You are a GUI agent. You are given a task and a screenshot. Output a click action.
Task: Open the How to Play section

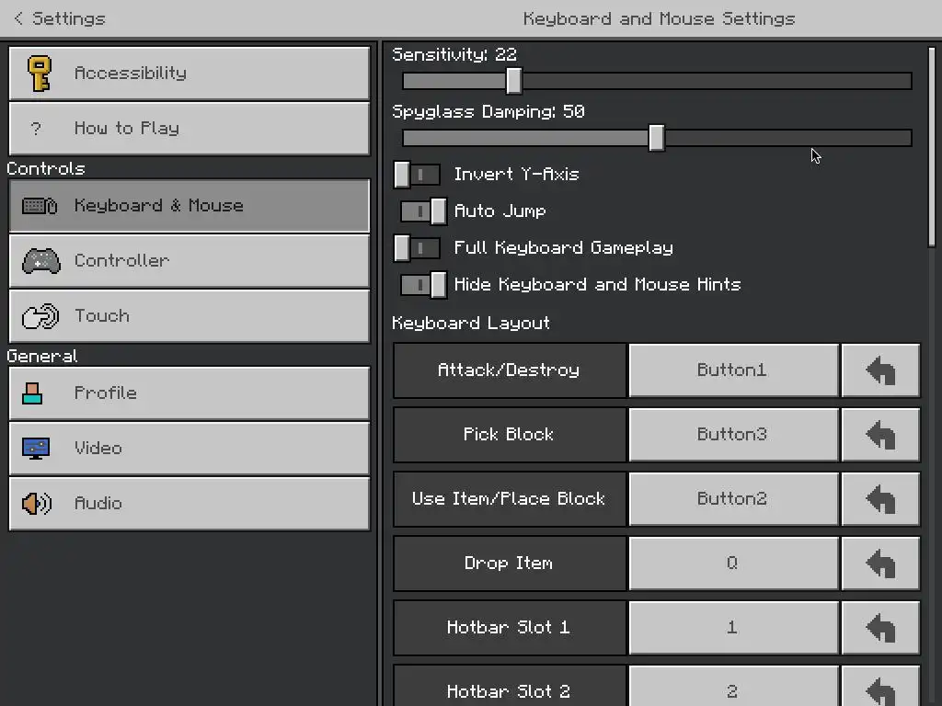190,129
